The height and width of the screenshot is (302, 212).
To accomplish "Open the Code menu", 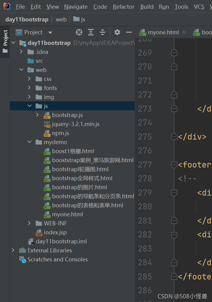I will click(100, 7).
